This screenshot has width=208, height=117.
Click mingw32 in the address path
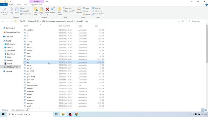[79, 21]
